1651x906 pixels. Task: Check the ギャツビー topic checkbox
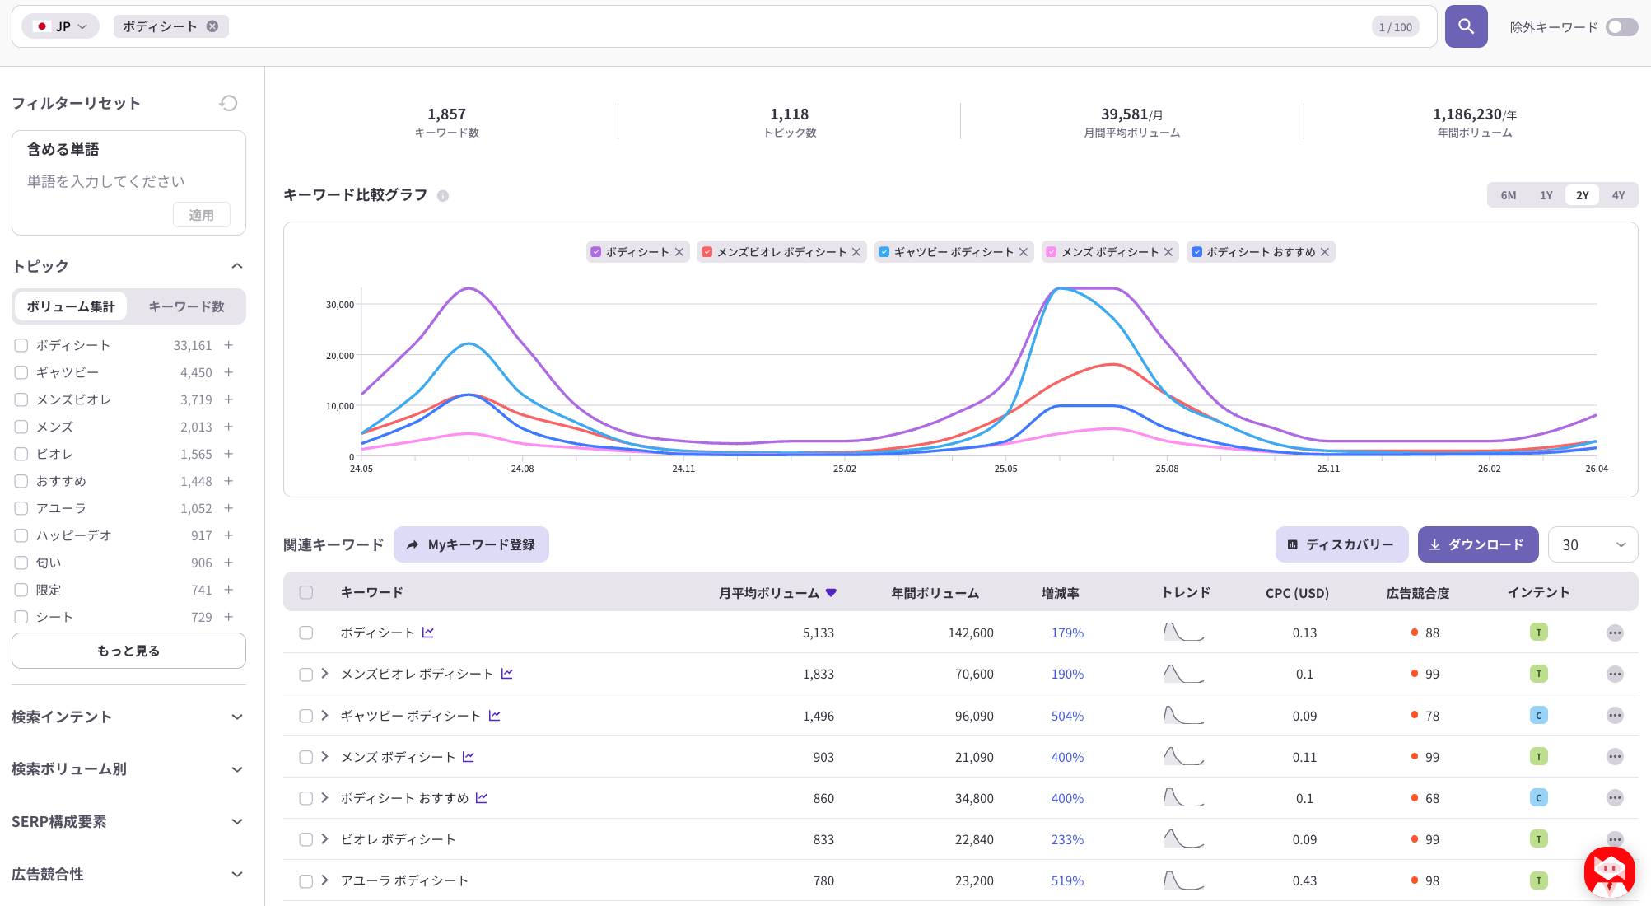pyautogui.click(x=21, y=372)
